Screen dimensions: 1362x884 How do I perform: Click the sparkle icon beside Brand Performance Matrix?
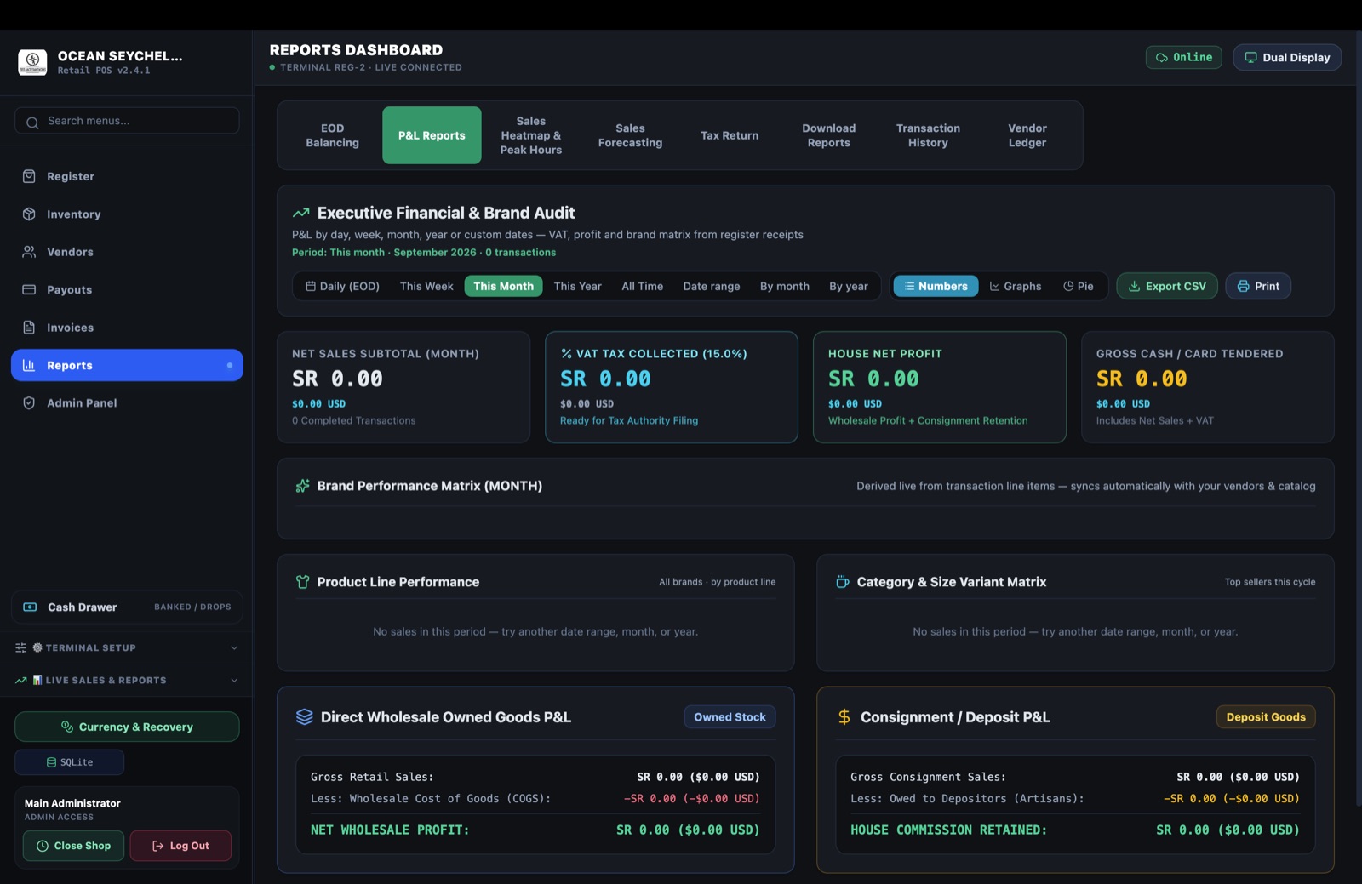[x=302, y=486]
